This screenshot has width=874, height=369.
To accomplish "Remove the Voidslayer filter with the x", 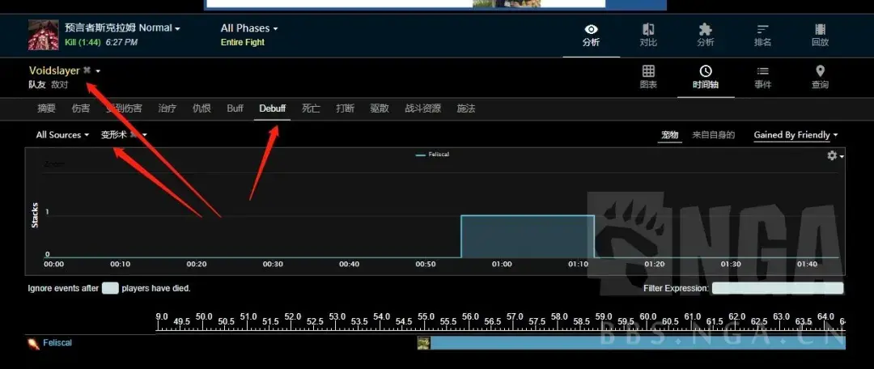I will tap(87, 71).
